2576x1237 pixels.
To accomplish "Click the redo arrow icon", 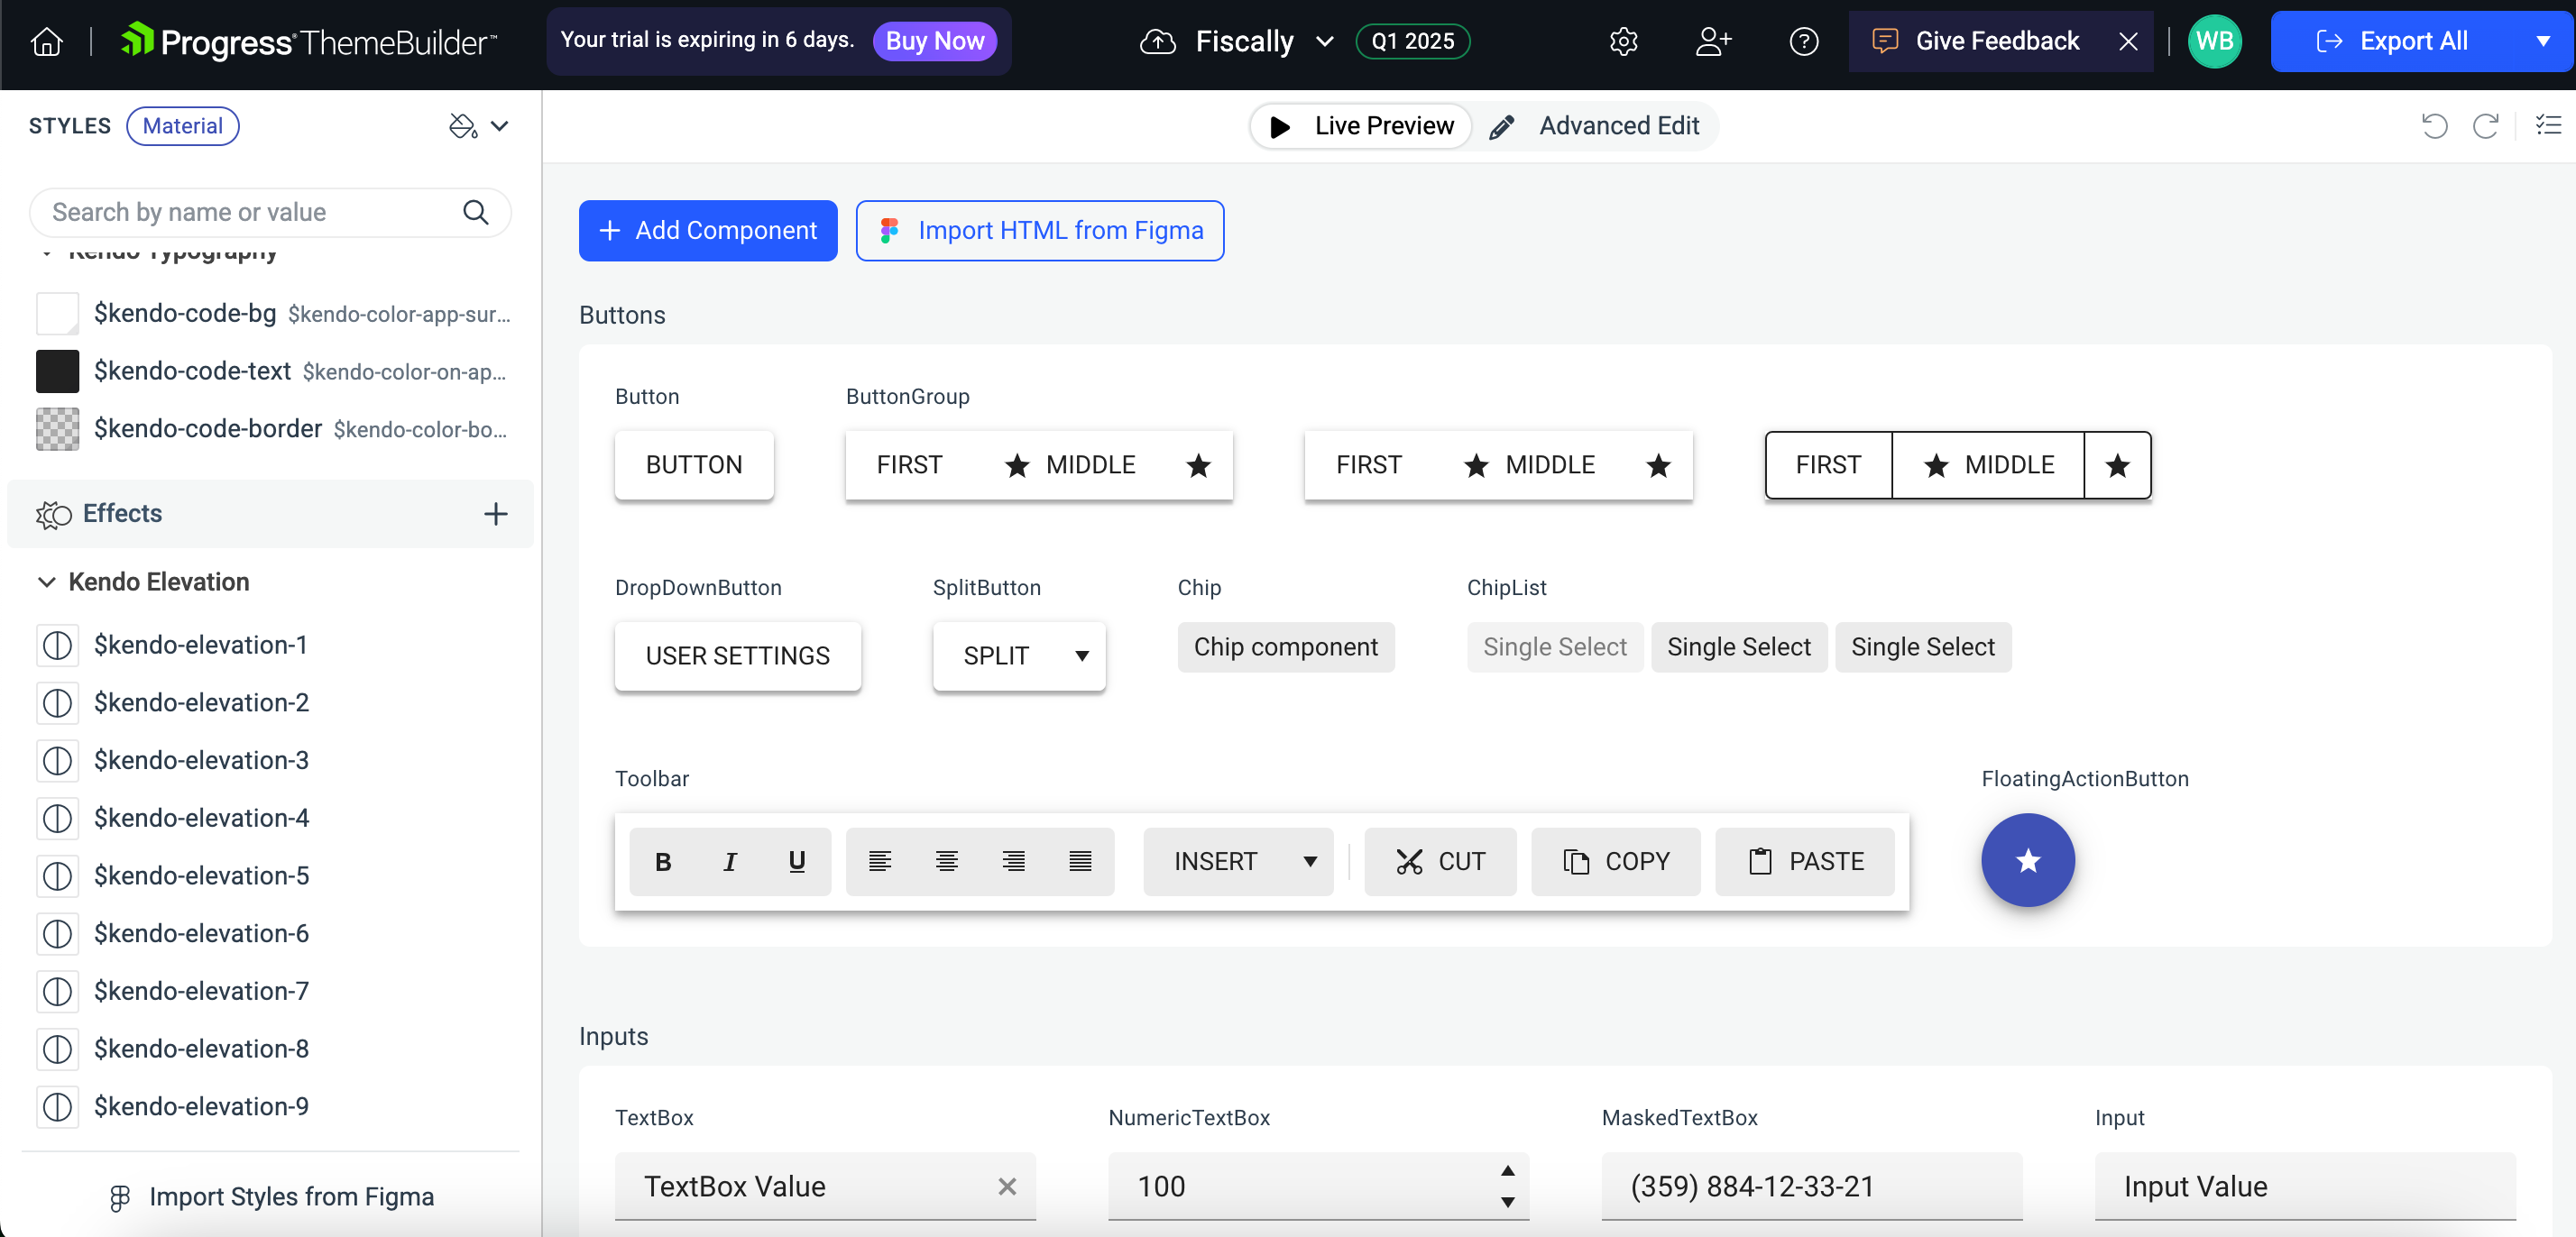I will click(2485, 126).
